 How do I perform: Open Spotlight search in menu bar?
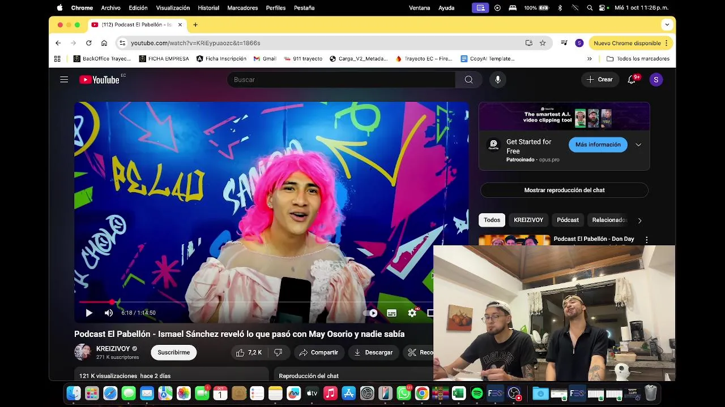590,8
